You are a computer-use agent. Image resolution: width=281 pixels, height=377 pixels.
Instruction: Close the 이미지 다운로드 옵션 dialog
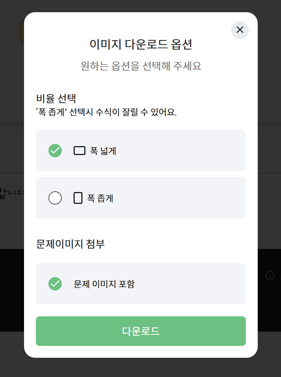240,30
